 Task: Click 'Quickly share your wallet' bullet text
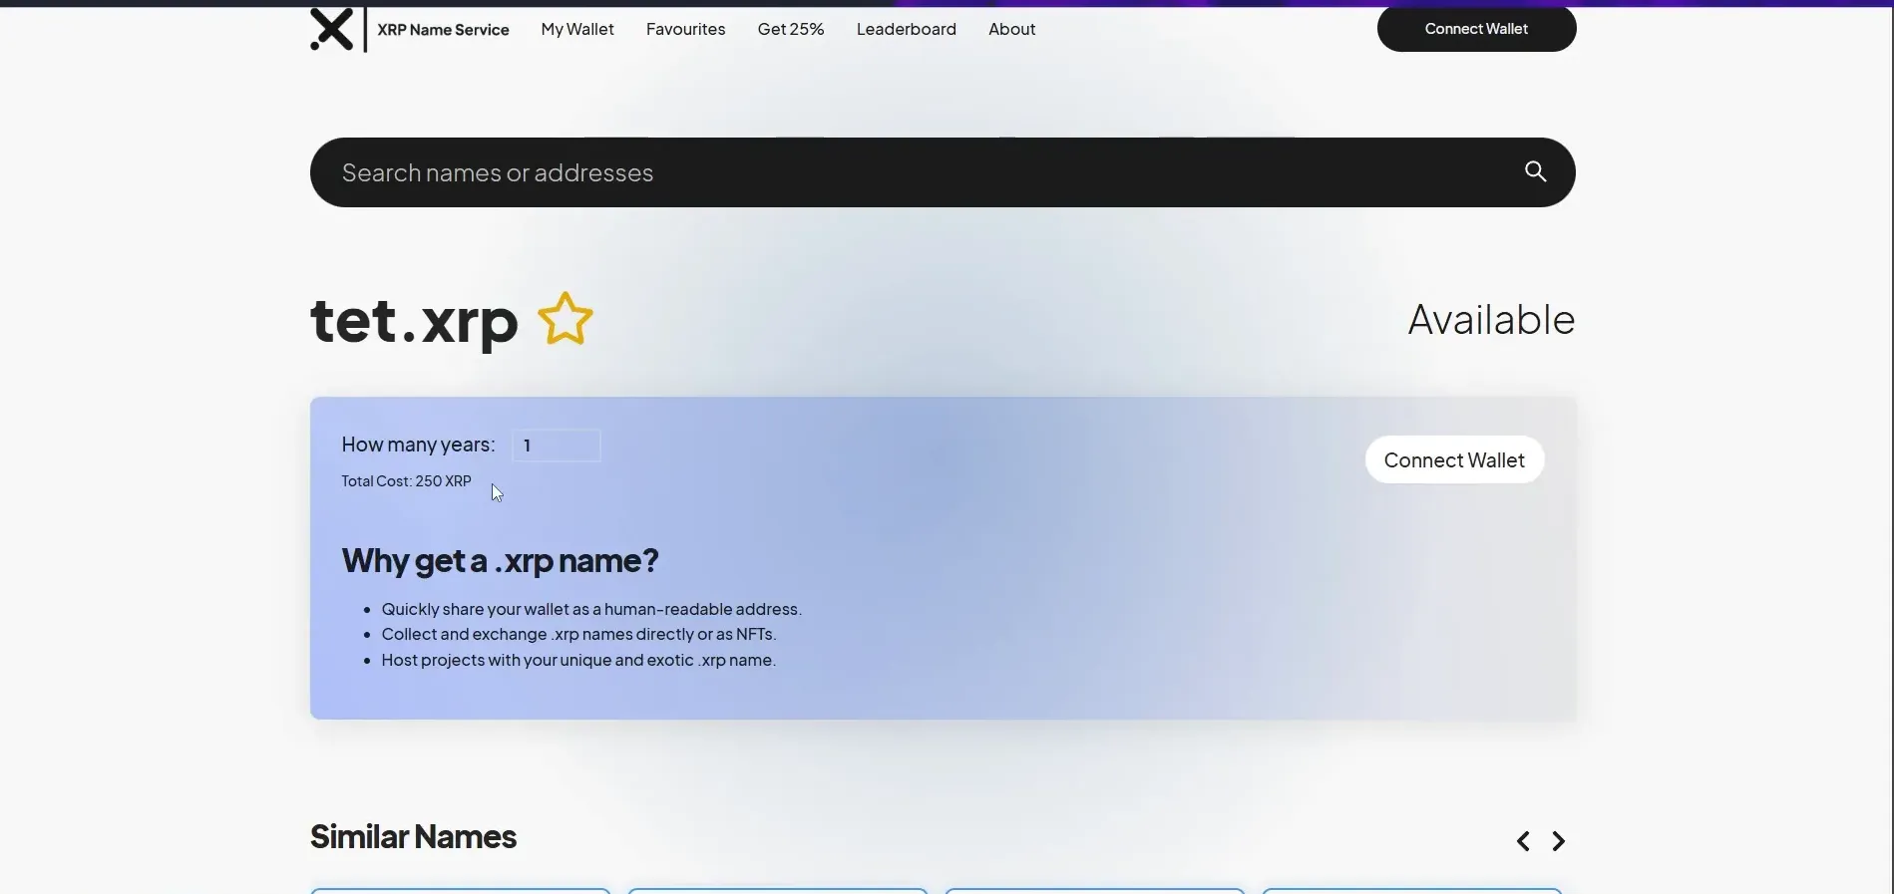(591, 609)
